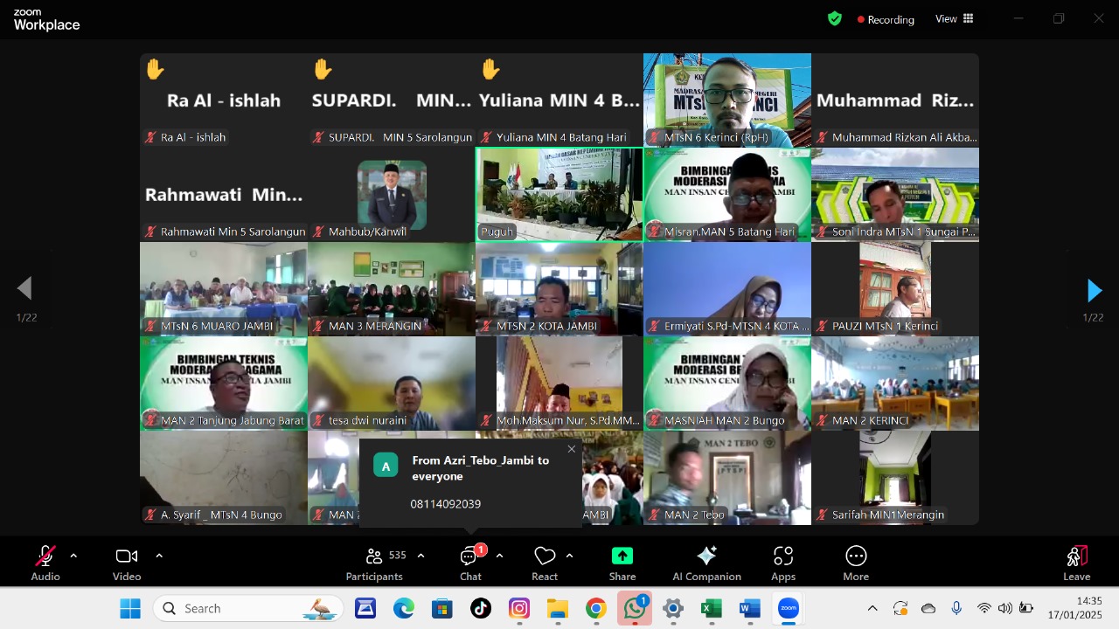This screenshot has height=629, width=1119.
Task: Open the Participants panel
Action: coord(375,562)
